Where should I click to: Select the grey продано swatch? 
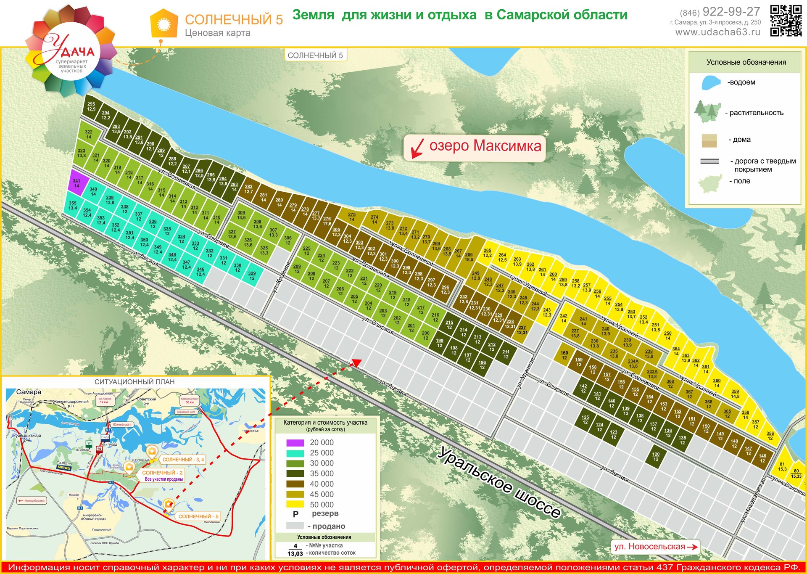pyautogui.click(x=295, y=526)
